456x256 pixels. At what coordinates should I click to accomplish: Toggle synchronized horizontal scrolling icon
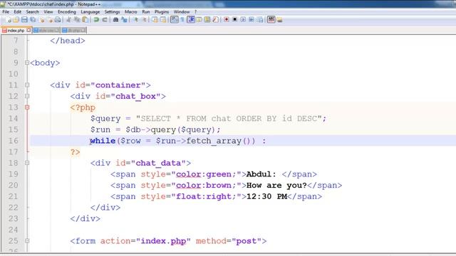pyautogui.click(x=163, y=20)
